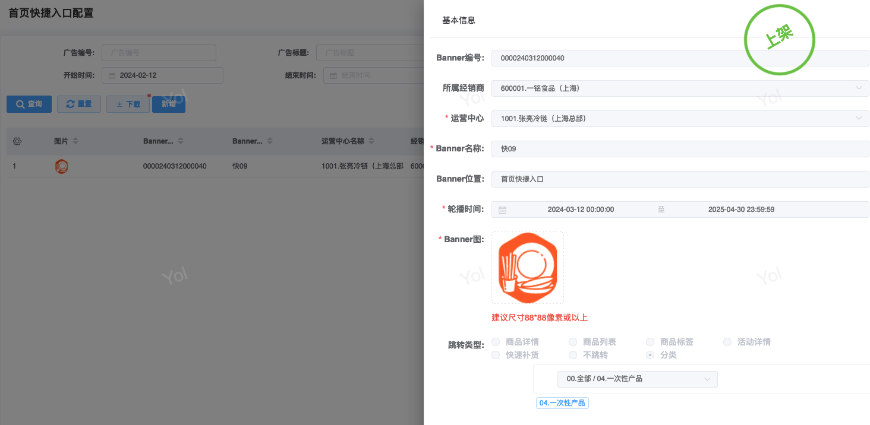Viewport: 870px width, 425px height.
Task: Click the calendar icon in 开始时间 field
Action: pyautogui.click(x=112, y=75)
